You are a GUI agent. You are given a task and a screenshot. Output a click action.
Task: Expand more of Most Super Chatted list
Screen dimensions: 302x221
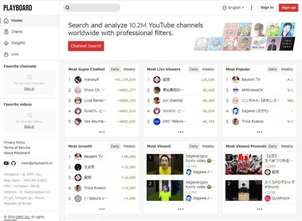click(x=102, y=132)
